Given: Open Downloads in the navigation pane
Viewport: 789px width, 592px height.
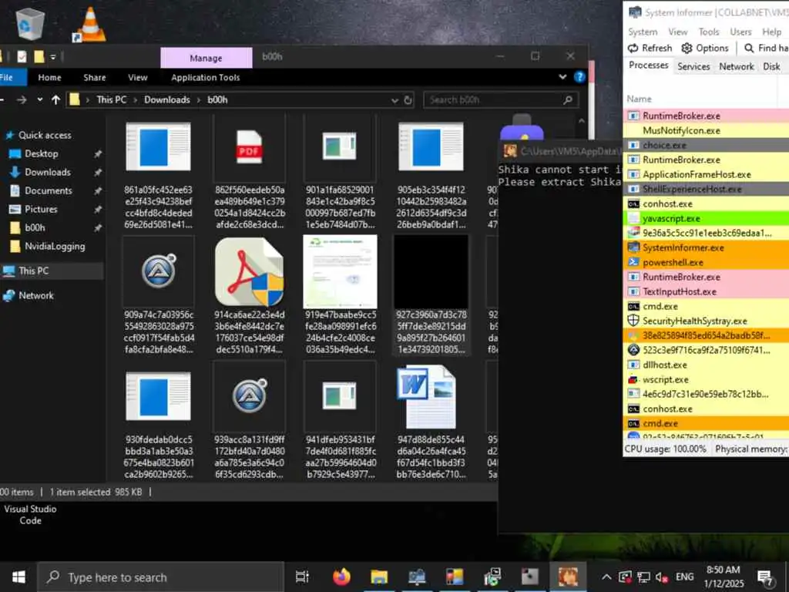Looking at the screenshot, I should click(x=47, y=172).
